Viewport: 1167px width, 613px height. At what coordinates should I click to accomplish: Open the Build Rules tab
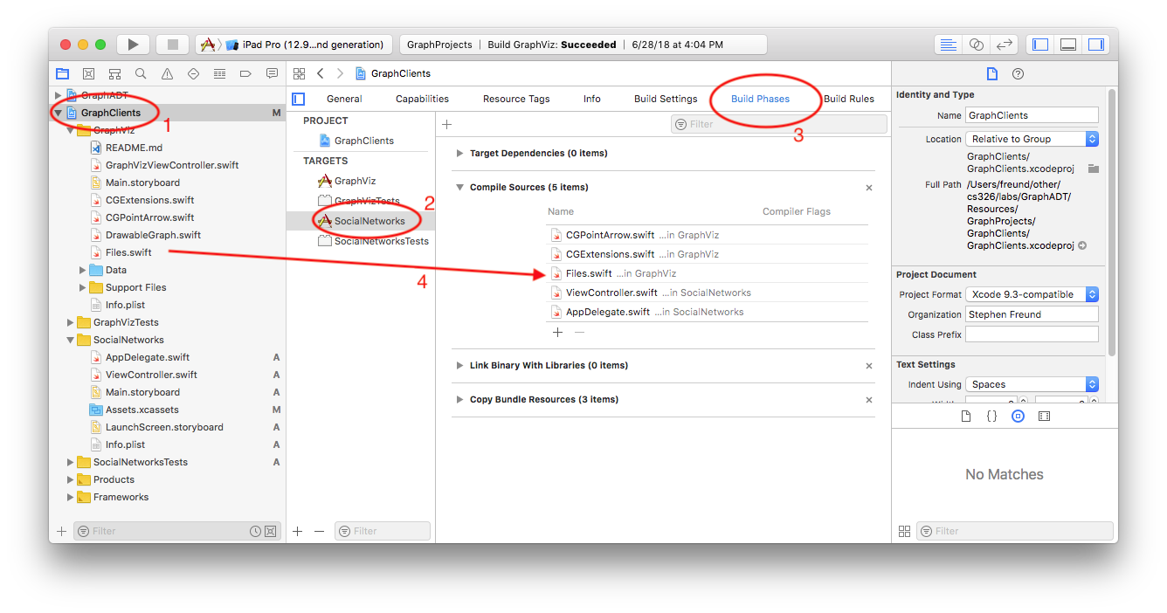pyautogui.click(x=849, y=99)
